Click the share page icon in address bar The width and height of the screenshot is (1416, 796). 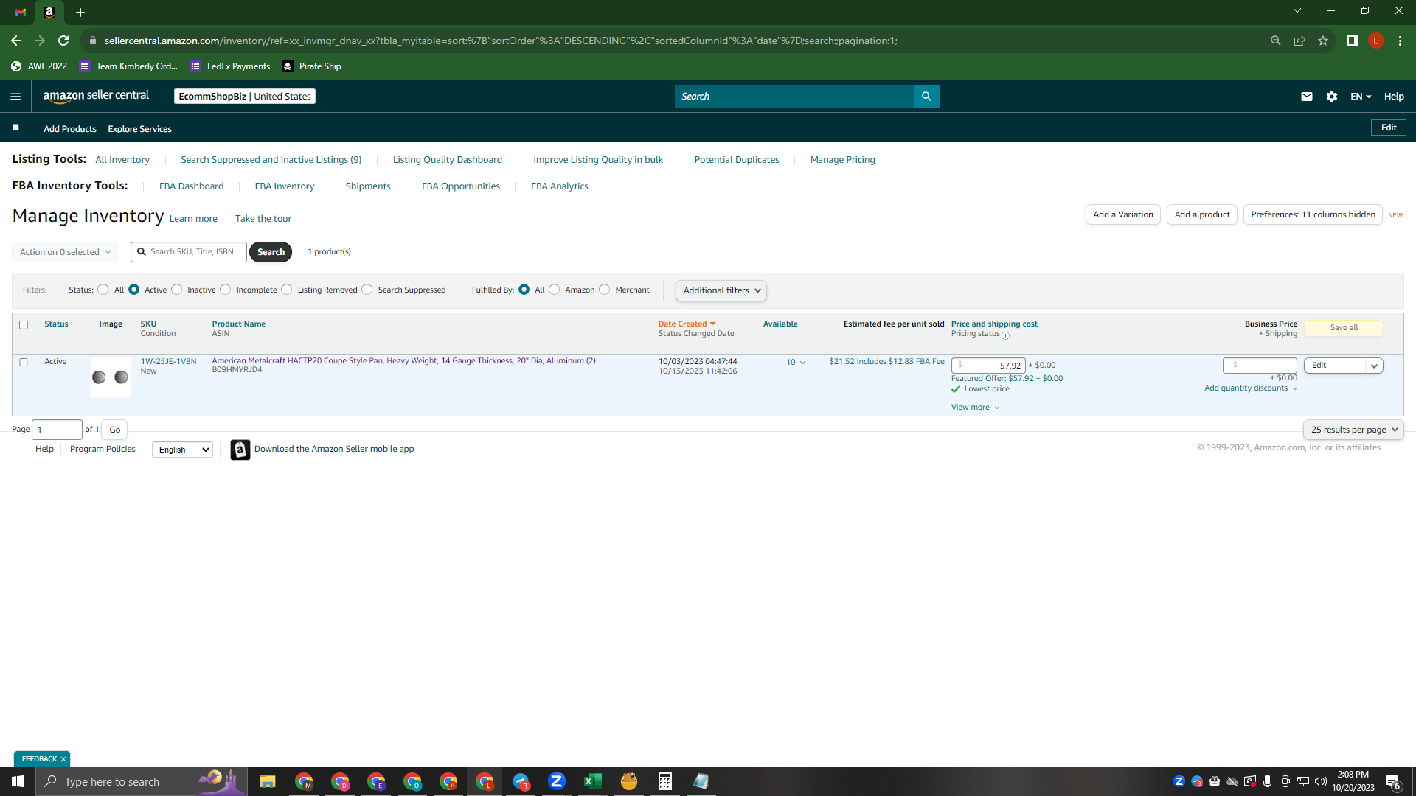tap(1299, 41)
